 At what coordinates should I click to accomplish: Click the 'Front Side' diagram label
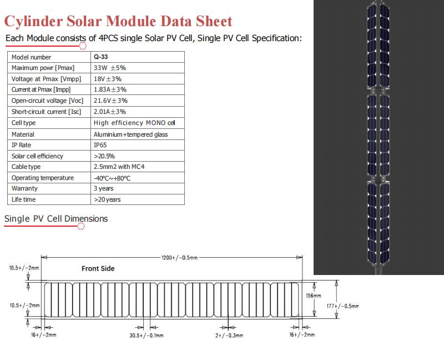coord(98,269)
